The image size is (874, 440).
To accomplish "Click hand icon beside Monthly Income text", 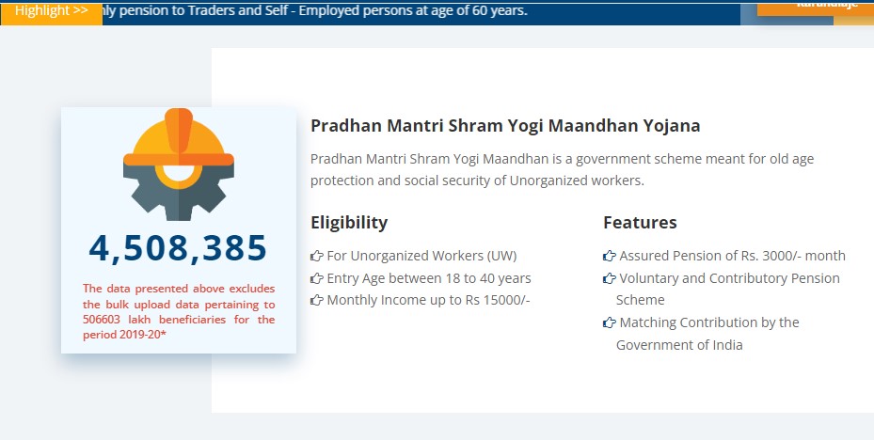I will pyautogui.click(x=317, y=301).
